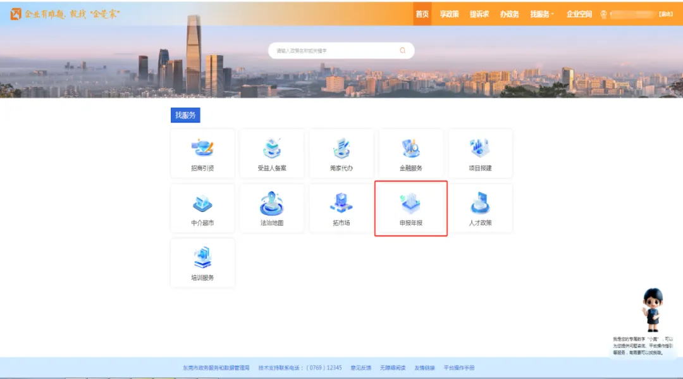The image size is (683, 379).
Task: Open the 提诉求 menu item
Action: pos(479,14)
